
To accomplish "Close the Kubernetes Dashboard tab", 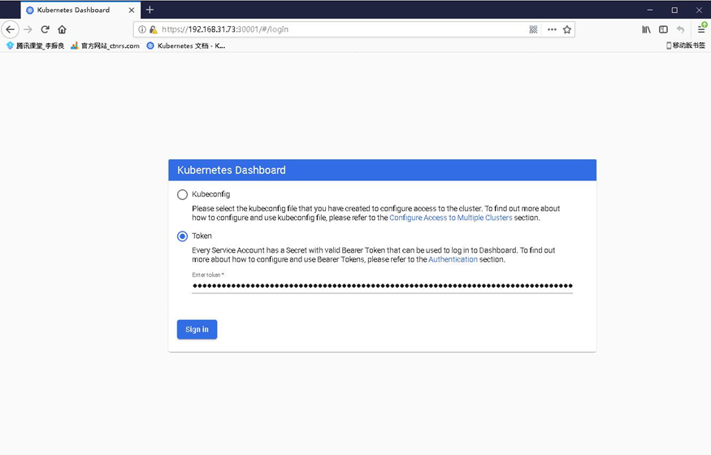I will [x=132, y=10].
